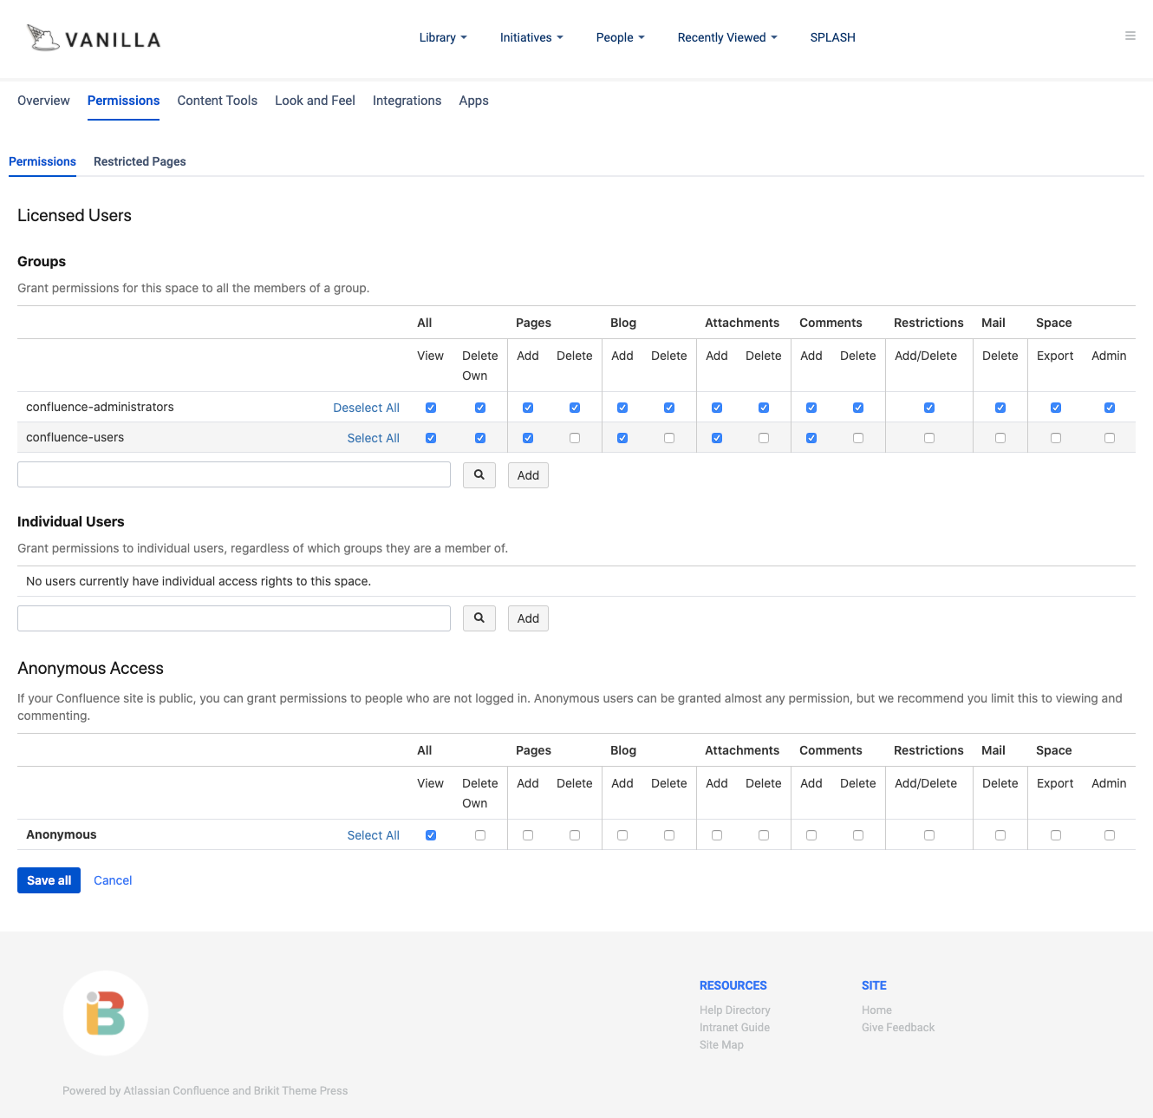
Task: Uncheck View for confluence-administrators
Action: point(431,408)
